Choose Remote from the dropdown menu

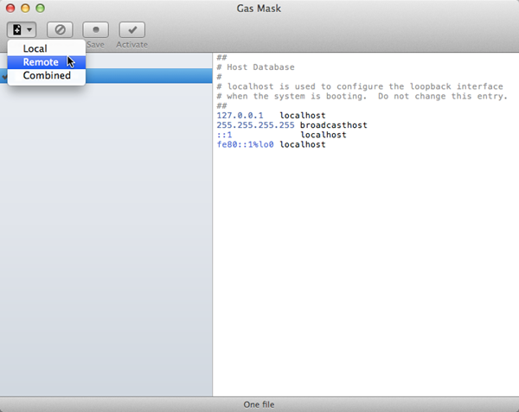[47, 62]
